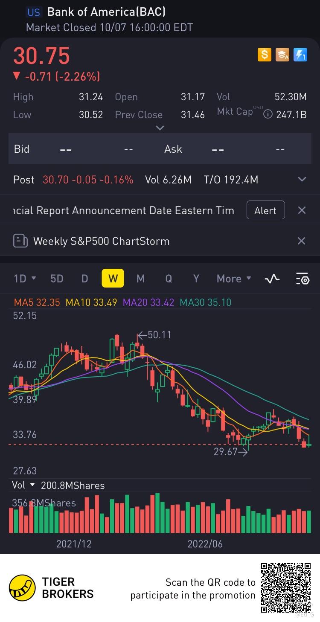Tap the promotion QR code
This screenshot has width=320, height=622.
[x=287, y=588]
